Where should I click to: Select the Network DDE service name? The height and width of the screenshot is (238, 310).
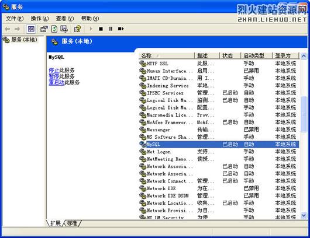click(161, 188)
